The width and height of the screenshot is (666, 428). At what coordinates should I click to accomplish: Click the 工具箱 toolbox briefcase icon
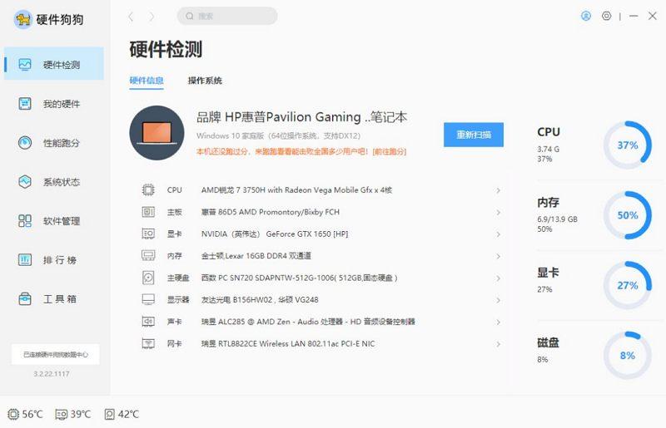pyautogui.click(x=25, y=298)
